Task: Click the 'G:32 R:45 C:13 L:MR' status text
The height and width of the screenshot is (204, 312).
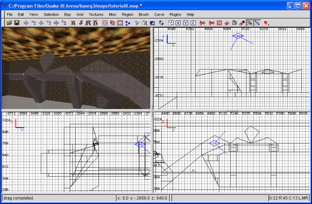Action: pyautogui.click(x=289, y=198)
